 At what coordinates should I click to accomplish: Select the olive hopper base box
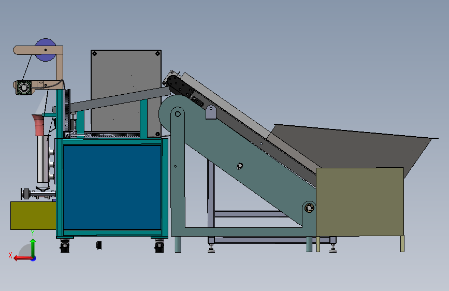click(360, 202)
